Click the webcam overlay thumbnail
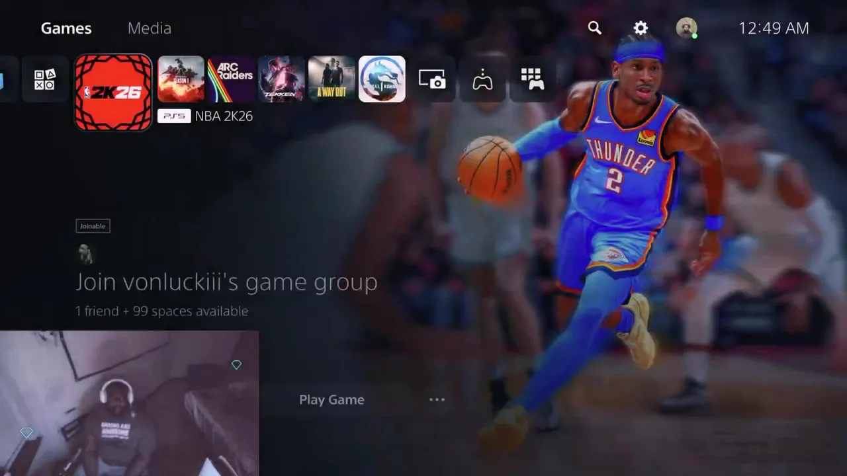847x476 pixels. (129, 403)
